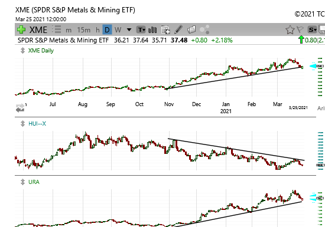Click the share circles icon
This screenshot has width=325, height=227.
point(204,29)
